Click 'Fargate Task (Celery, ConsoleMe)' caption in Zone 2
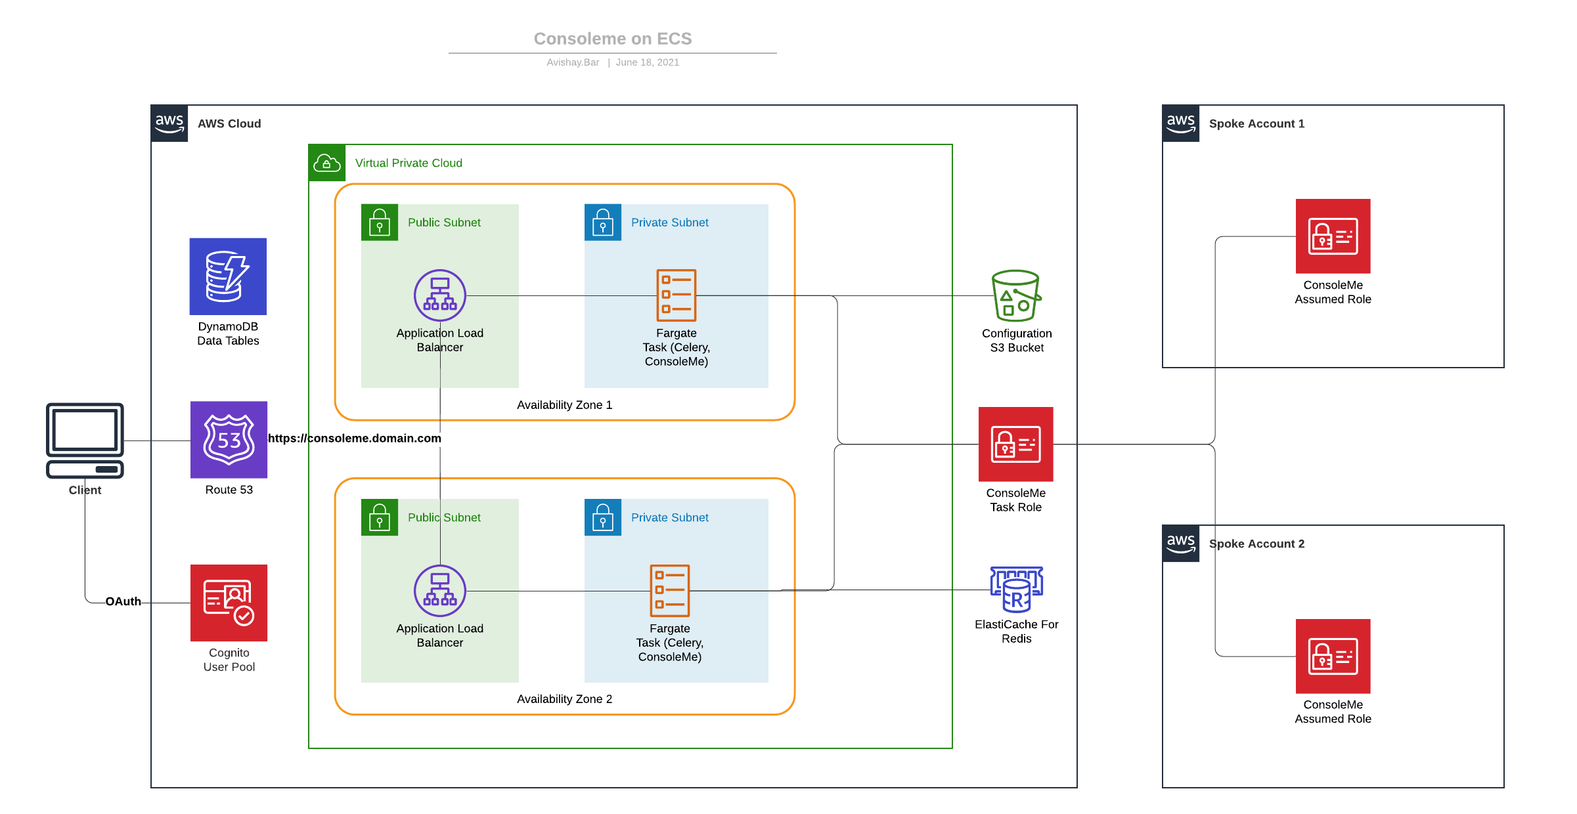 tap(670, 643)
